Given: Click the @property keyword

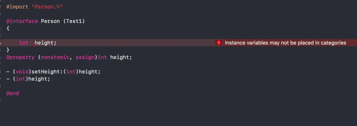Looking at the screenshot, I should tap(20, 57).
